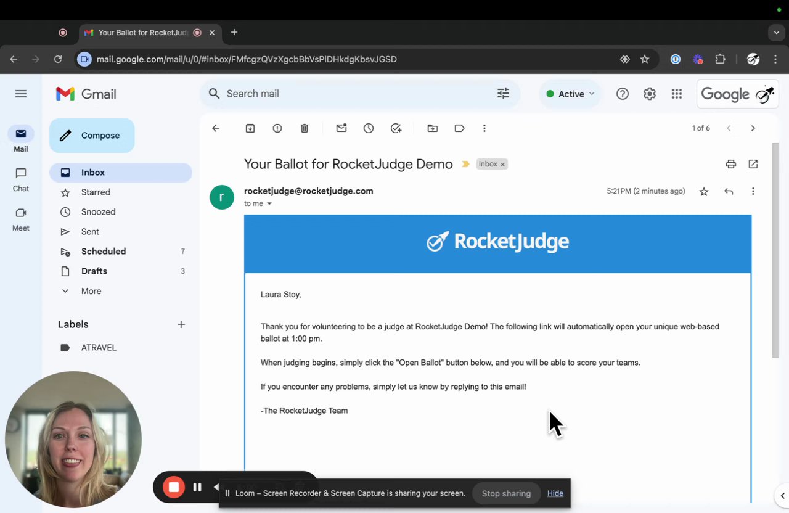Open the Scheduled folder
The height and width of the screenshot is (513, 789).
point(121,252)
